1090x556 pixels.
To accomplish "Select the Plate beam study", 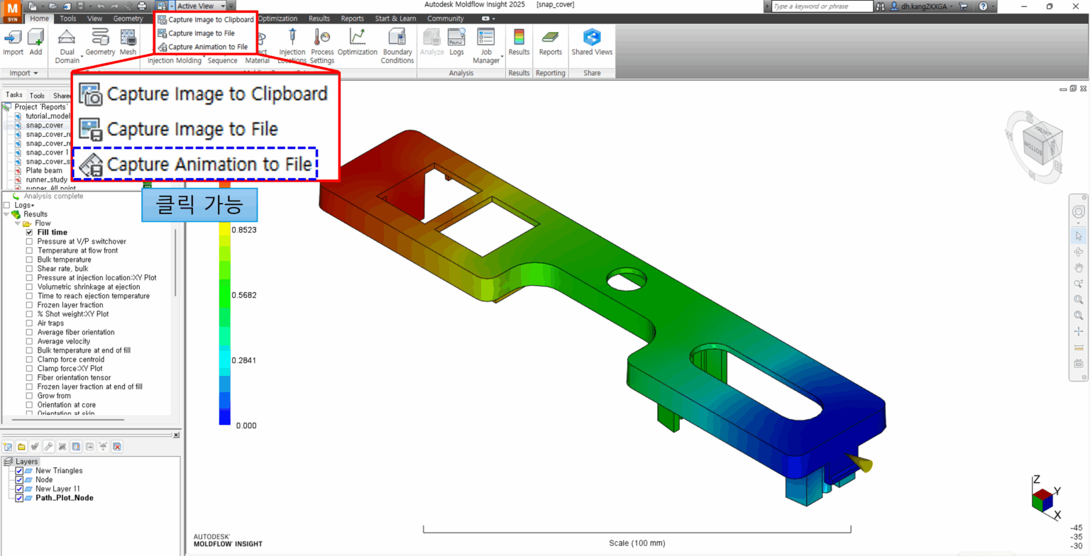I will 44,170.
